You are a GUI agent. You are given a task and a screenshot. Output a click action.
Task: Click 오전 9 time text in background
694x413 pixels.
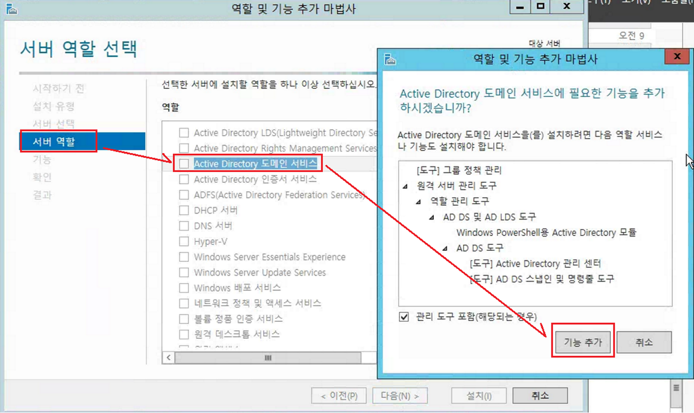pyautogui.click(x=631, y=36)
